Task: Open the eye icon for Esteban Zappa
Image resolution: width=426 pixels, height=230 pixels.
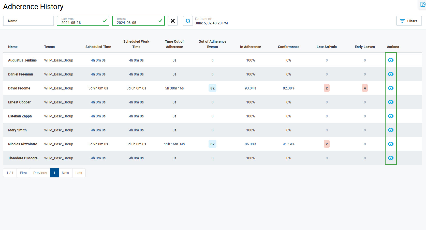Action: coord(390,116)
